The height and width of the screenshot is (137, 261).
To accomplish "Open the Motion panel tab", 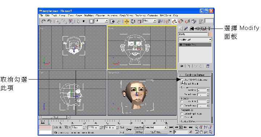I will (x=198, y=29).
